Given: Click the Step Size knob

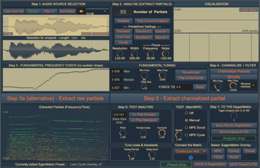Looking at the screenshot, I should pyautogui.click(x=143, y=87).
